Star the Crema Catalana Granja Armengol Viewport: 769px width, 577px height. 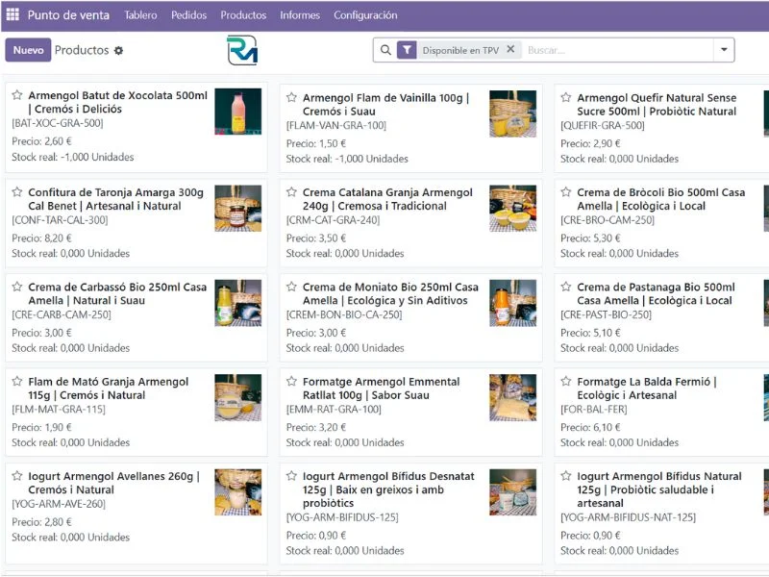point(291,192)
